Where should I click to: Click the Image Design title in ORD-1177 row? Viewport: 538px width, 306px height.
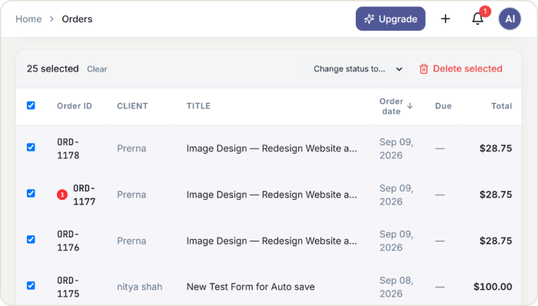click(x=272, y=195)
